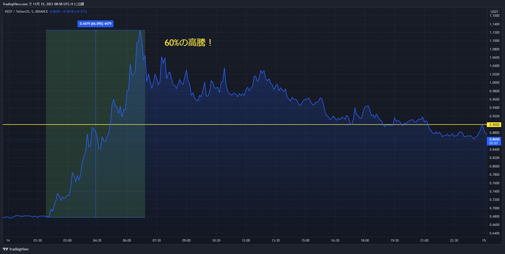Click the 0.9600 price axis label
505x254 pixels.
click(x=494, y=99)
